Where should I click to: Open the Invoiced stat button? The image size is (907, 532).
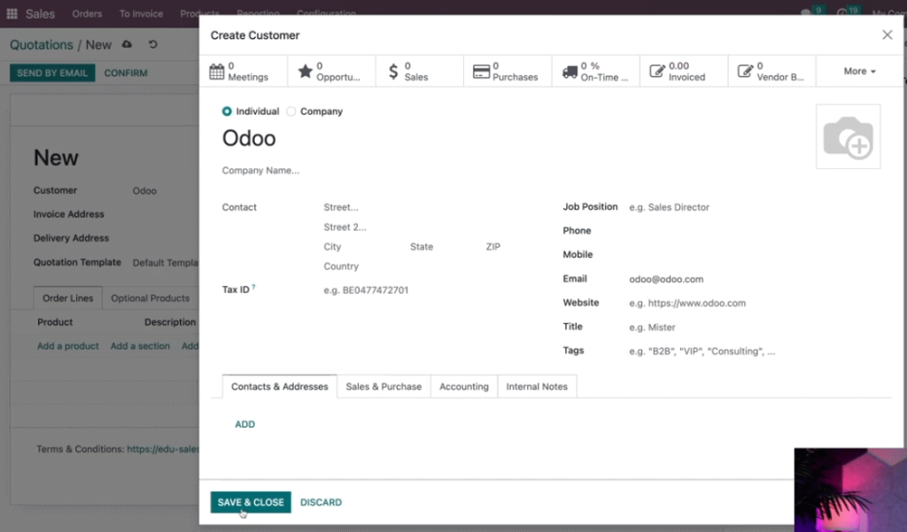(684, 71)
